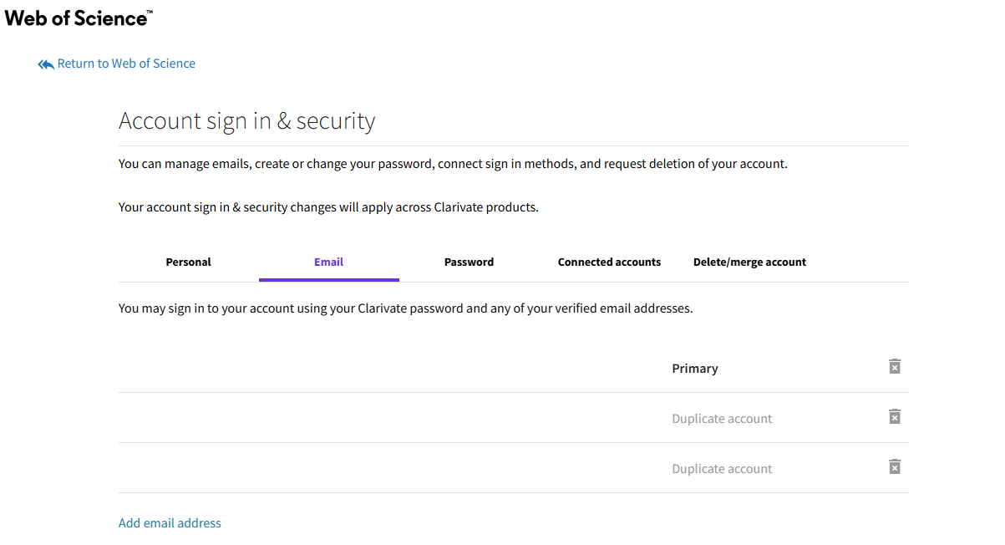Click the first Duplicate account label
The width and height of the screenshot is (1005, 545).
coord(722,419)
